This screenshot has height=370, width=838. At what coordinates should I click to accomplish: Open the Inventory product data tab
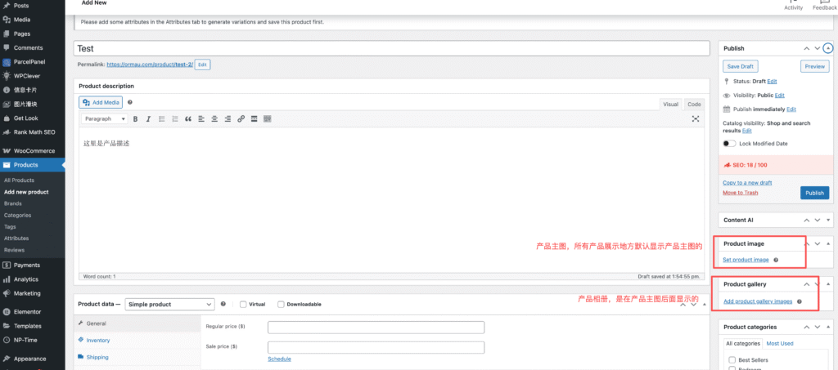tap(97, 340)
